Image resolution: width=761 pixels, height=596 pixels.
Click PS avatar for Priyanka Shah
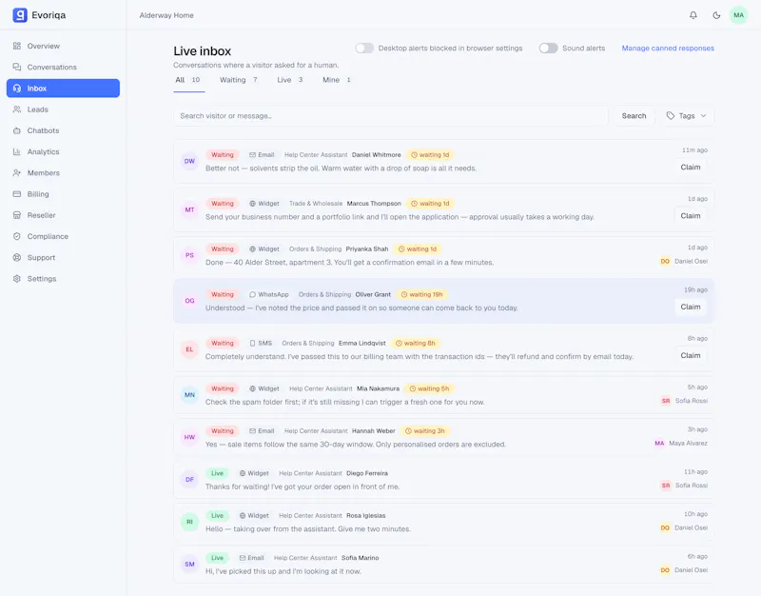[x=189, y=255]
